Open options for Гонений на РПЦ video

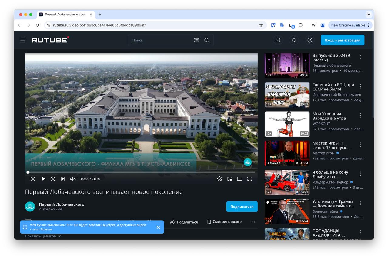tap(360, 86)
